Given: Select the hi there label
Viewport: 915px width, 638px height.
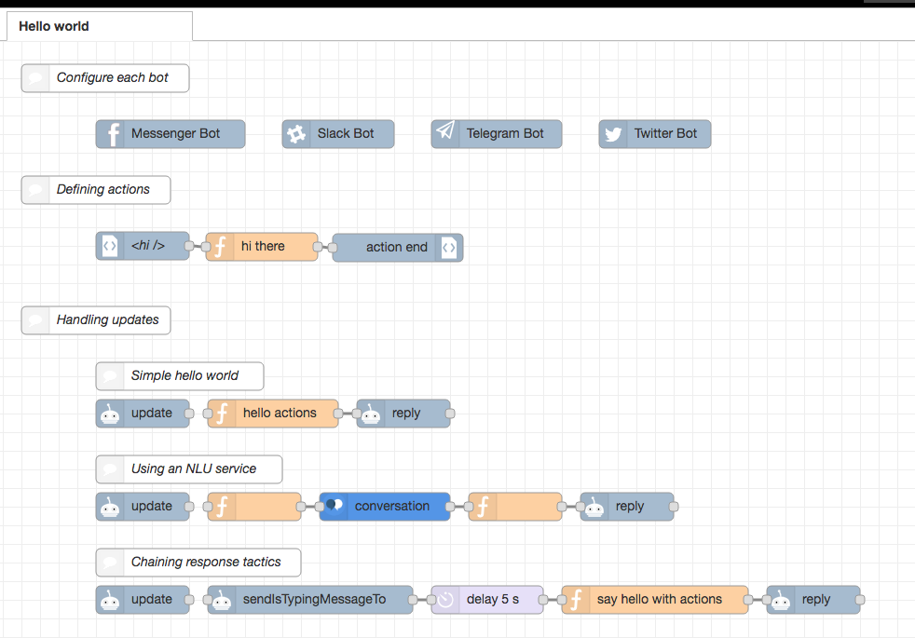Looking at the screenshot, I should [x=263, y=246].
